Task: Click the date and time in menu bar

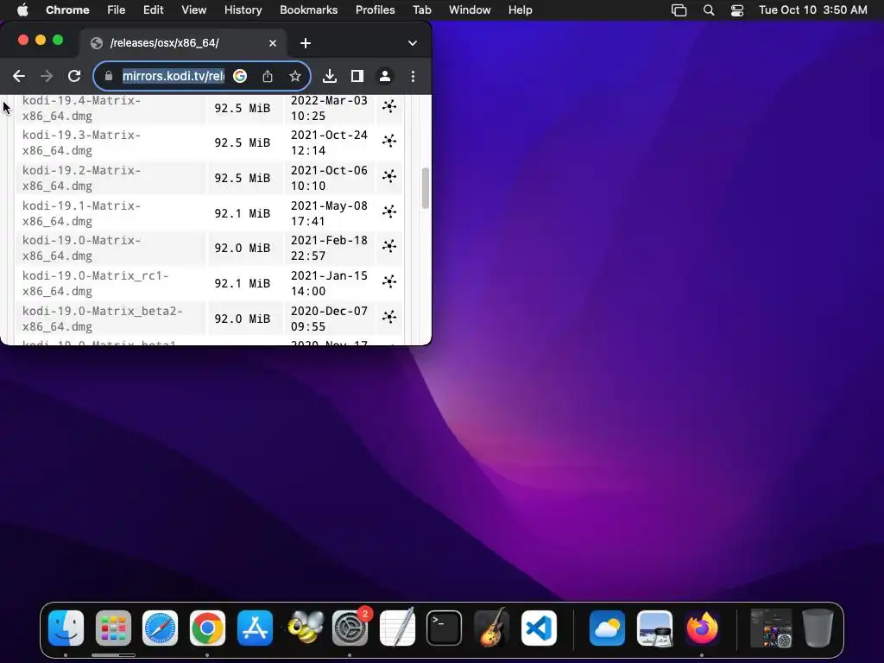Action: click(x=813, y=10)
